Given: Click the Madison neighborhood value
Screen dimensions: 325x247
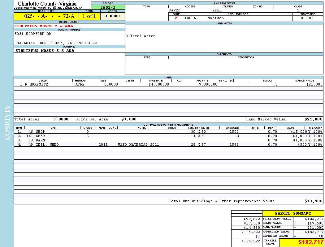Looking at the screenshot, I should tap(215, 18).
